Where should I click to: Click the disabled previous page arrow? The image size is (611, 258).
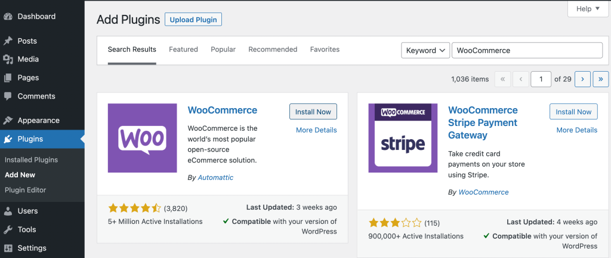pos(520,79)
